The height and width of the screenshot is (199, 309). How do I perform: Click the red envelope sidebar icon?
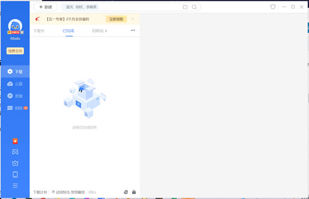(x=15, y=141)
